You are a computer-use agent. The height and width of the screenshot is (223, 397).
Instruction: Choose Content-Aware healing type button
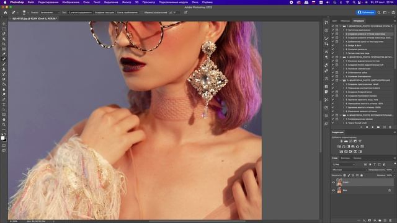click(80, 12)
